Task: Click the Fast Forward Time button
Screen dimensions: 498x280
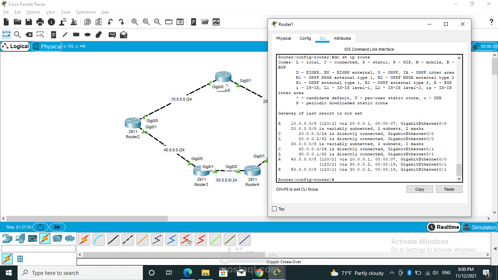Action: point(57,227)
